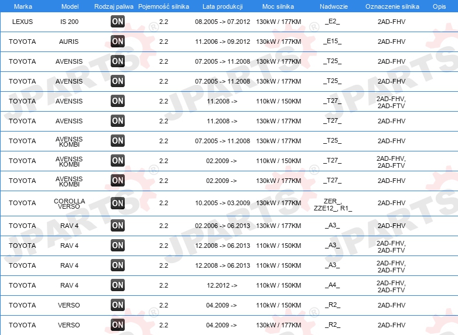Click the Model column header
The image size is (458, 335).
[70, 6]
